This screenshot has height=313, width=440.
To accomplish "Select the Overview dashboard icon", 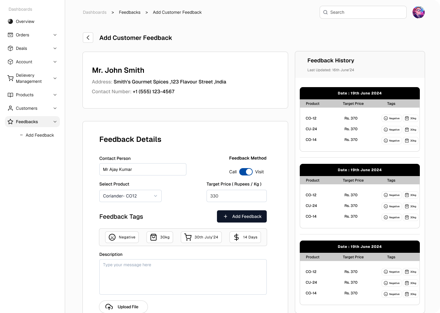I will 10,21.
